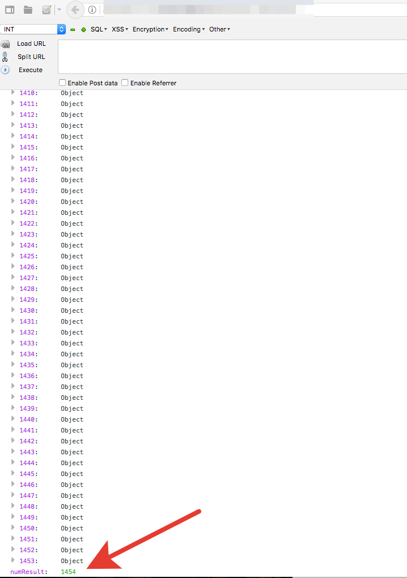Viewport: 407px width, 578px height.
Task: Expand object 1442
Action: 13,441
